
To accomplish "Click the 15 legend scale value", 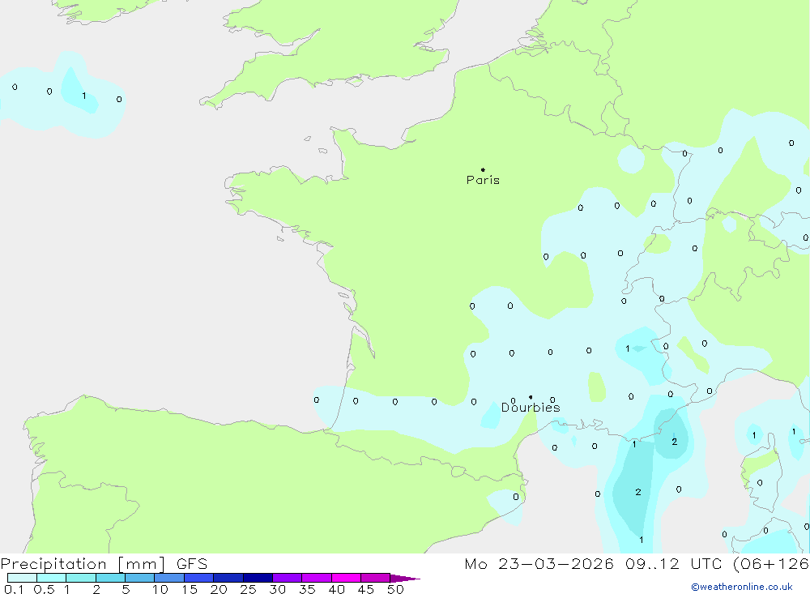I will [190, 589].
